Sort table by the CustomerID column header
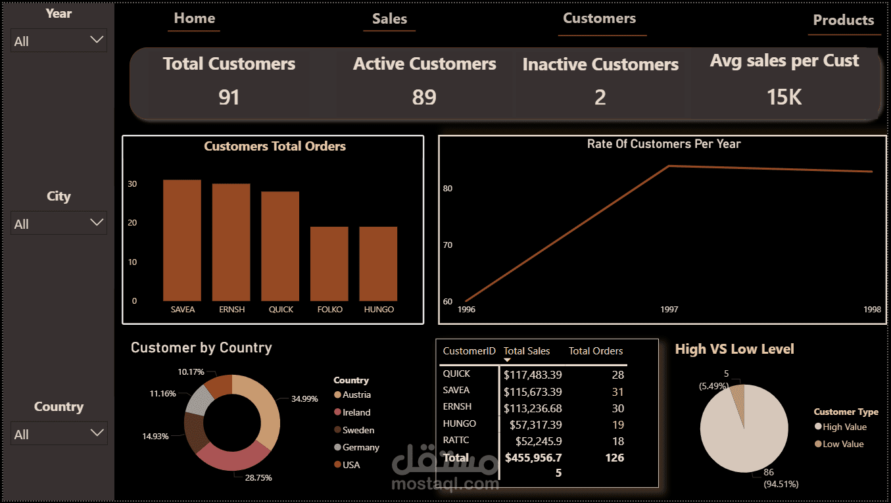The width and height of the screenshot is (891, 503). [x=469, y=351]
